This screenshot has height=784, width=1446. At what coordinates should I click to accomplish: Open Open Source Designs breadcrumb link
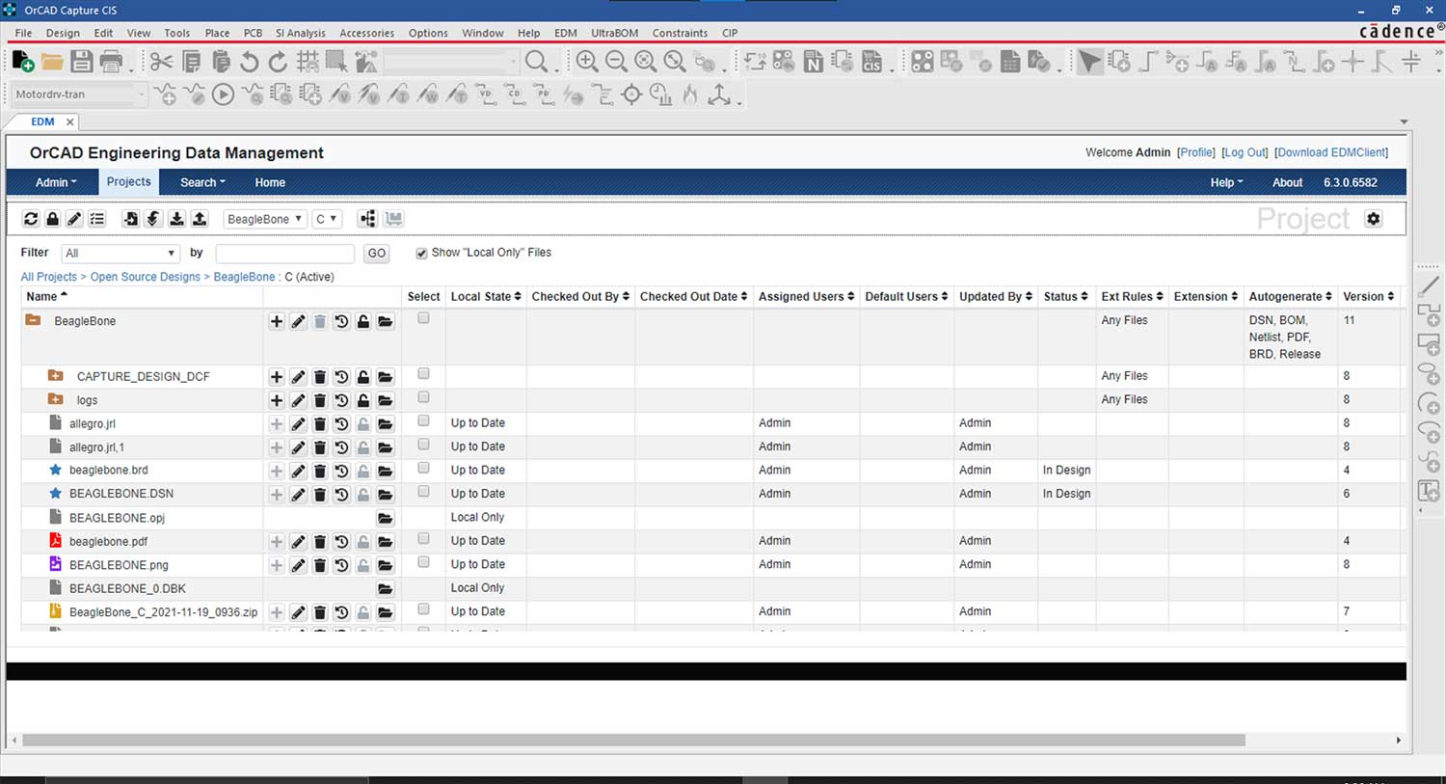tap(146, 277)
